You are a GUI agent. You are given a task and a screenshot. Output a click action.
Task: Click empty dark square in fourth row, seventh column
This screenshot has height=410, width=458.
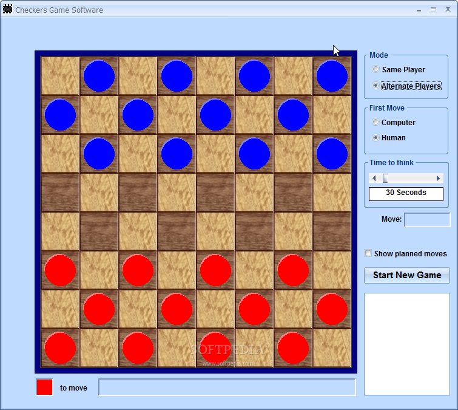coord(293,193)
